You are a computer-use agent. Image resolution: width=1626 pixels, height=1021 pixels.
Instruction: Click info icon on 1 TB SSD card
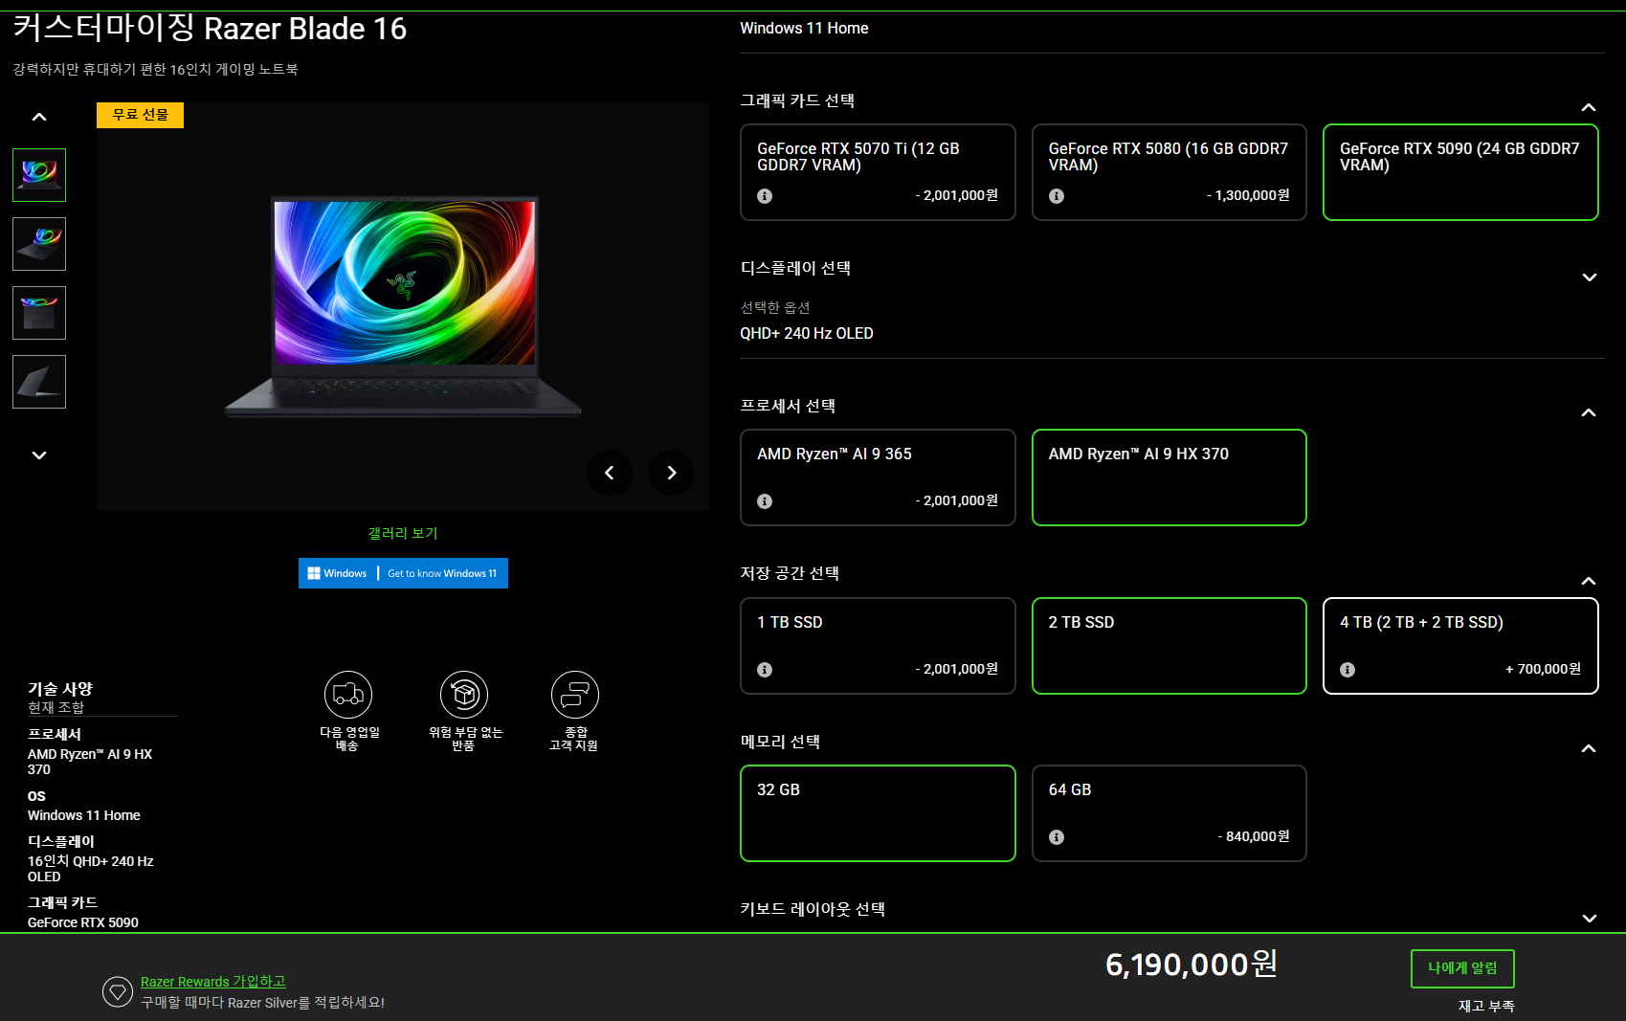765,670
